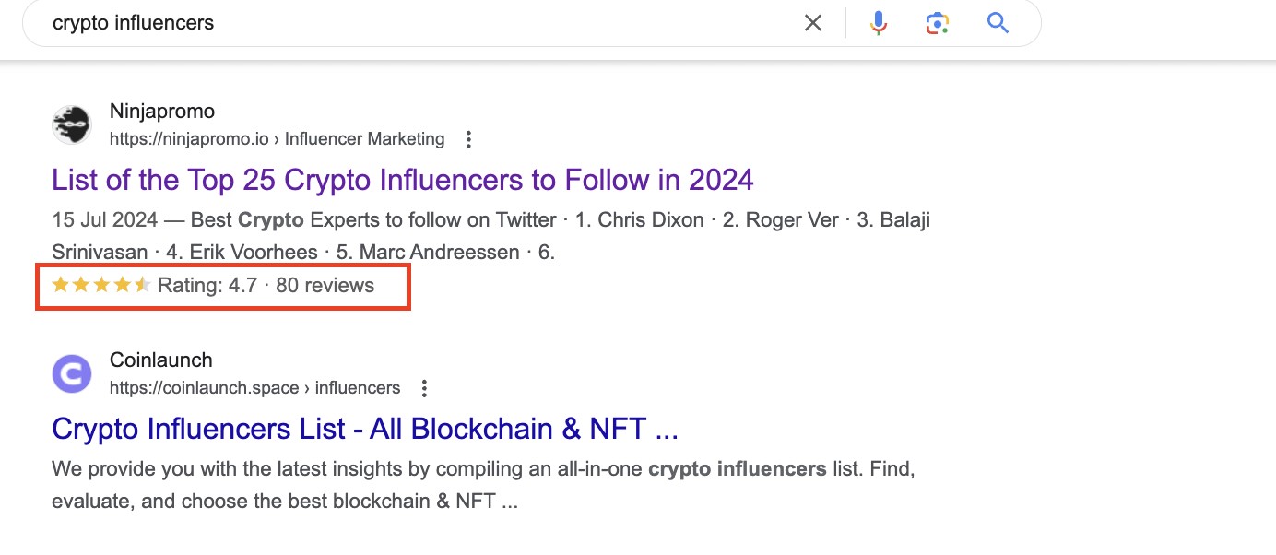
Task: Click the Coinlaunch site name
Action: pyautogui.click(x=161, y=360)
